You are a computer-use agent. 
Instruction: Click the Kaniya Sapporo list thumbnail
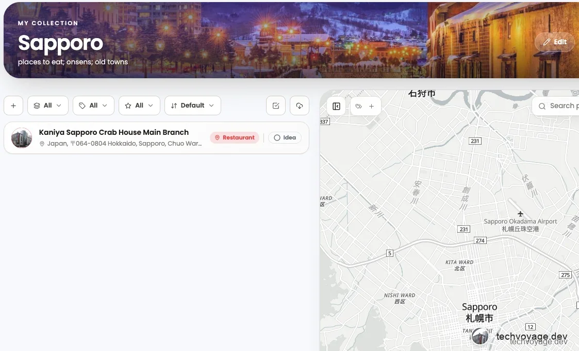pyautogui.click(x=22, y=138)
